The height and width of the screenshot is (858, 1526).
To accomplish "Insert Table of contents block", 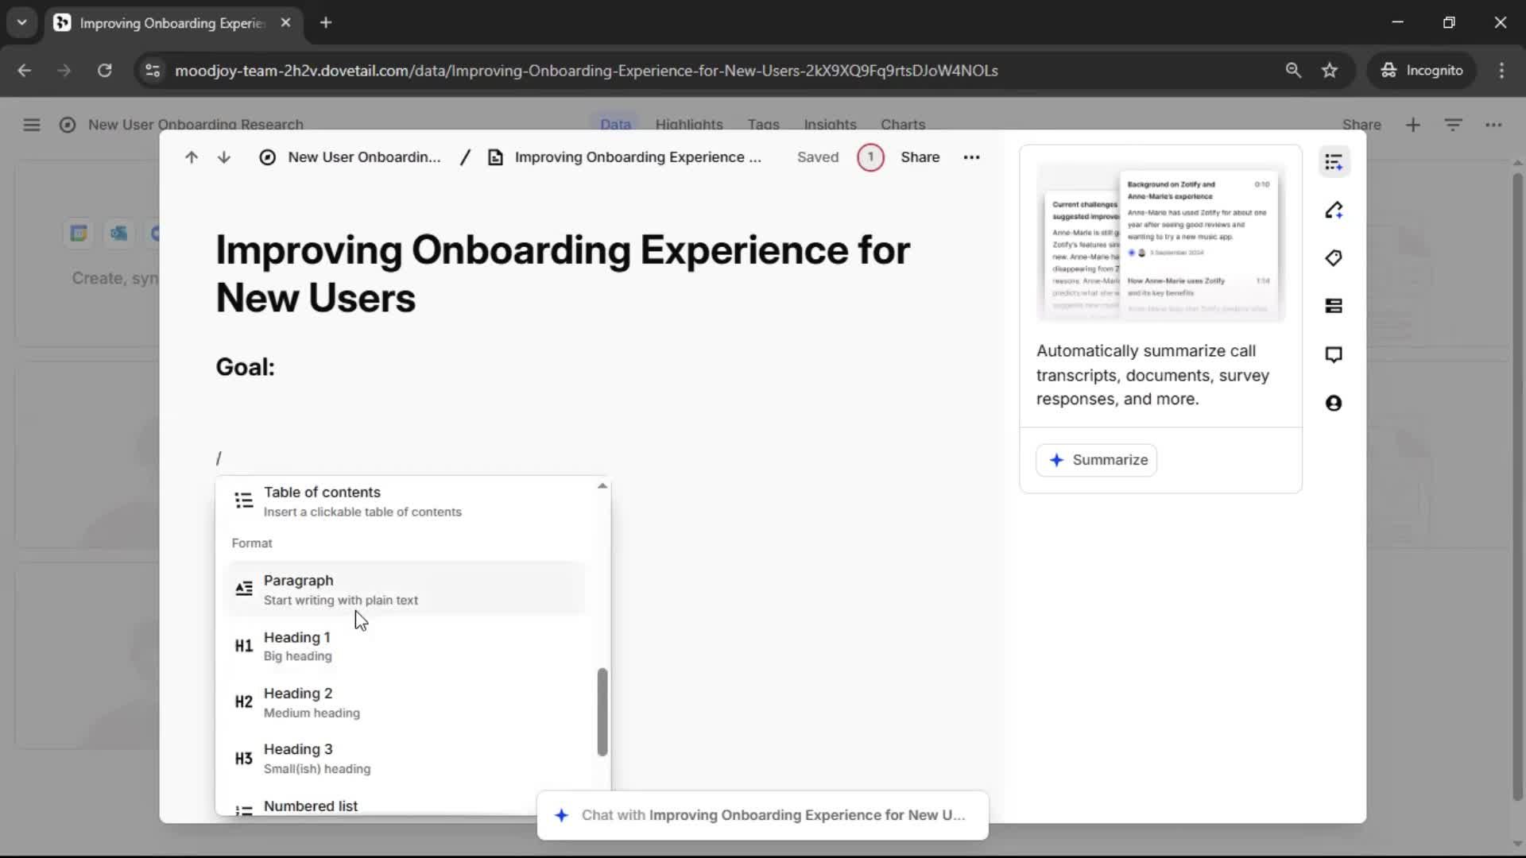I will [x=322, y=501].
